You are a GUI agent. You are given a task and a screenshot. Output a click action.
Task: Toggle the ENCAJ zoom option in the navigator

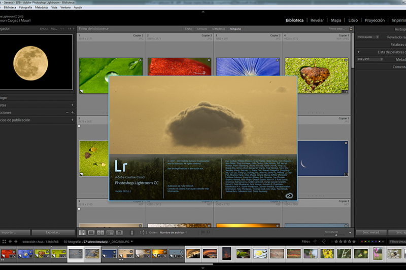pyautogui.click(x=44, y=29)
